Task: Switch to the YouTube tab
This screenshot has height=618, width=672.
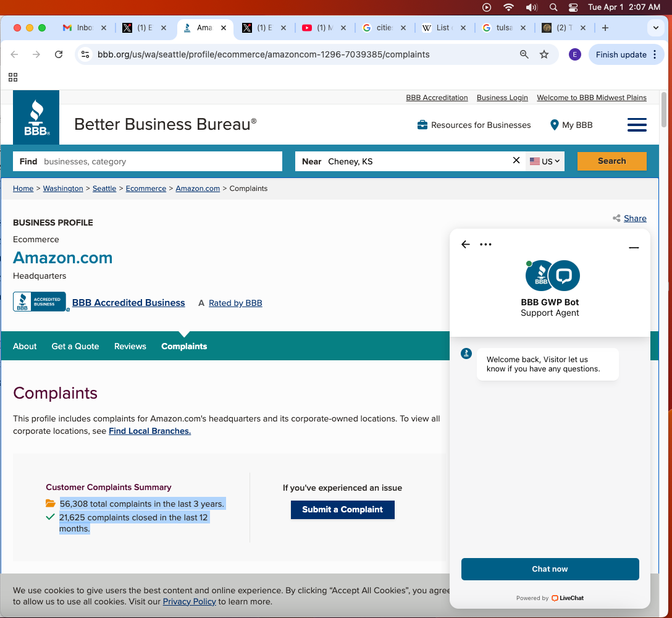Action: 324,28
